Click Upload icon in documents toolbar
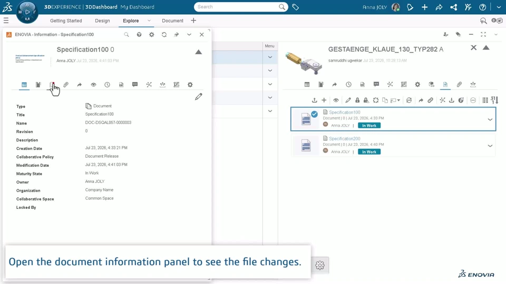The height and width of the screenshot is (284, 506). click(314, 100)
